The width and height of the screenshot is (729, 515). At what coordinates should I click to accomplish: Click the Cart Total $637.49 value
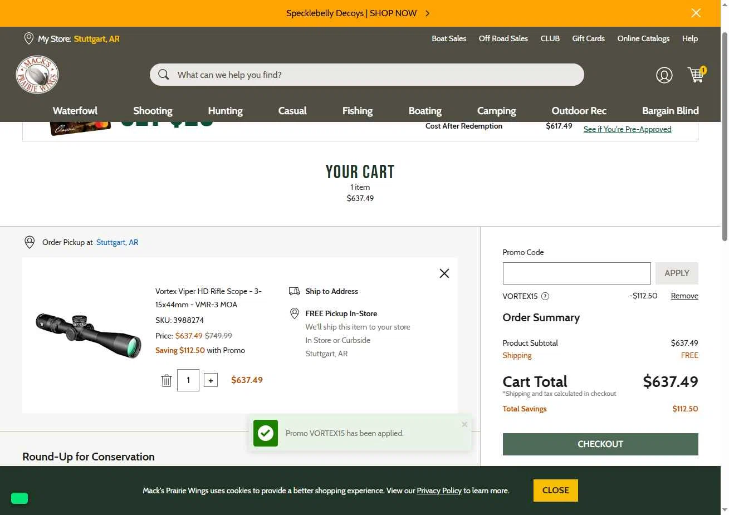[x=671, y=381]
